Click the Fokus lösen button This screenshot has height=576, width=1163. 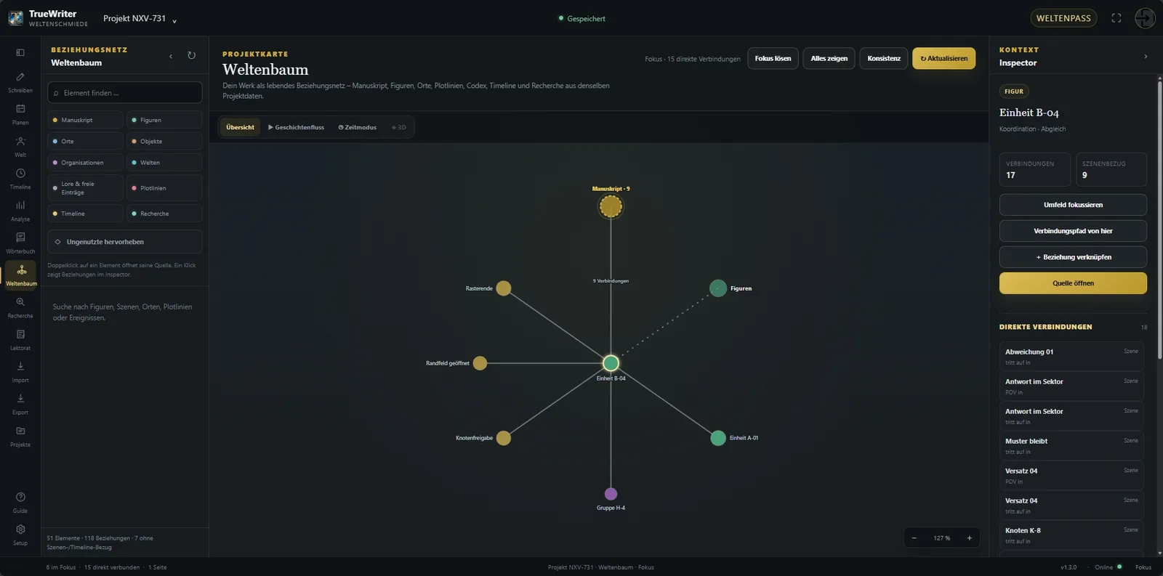pyautogui.click(x=773, y=59)
